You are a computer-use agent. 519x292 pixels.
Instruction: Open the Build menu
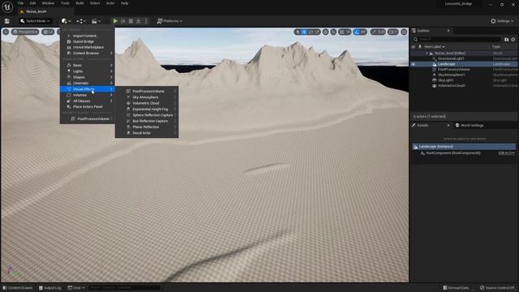[x=79, y=3]
